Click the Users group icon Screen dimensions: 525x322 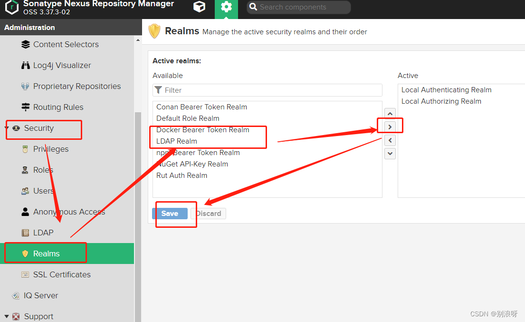pos(25,191)
